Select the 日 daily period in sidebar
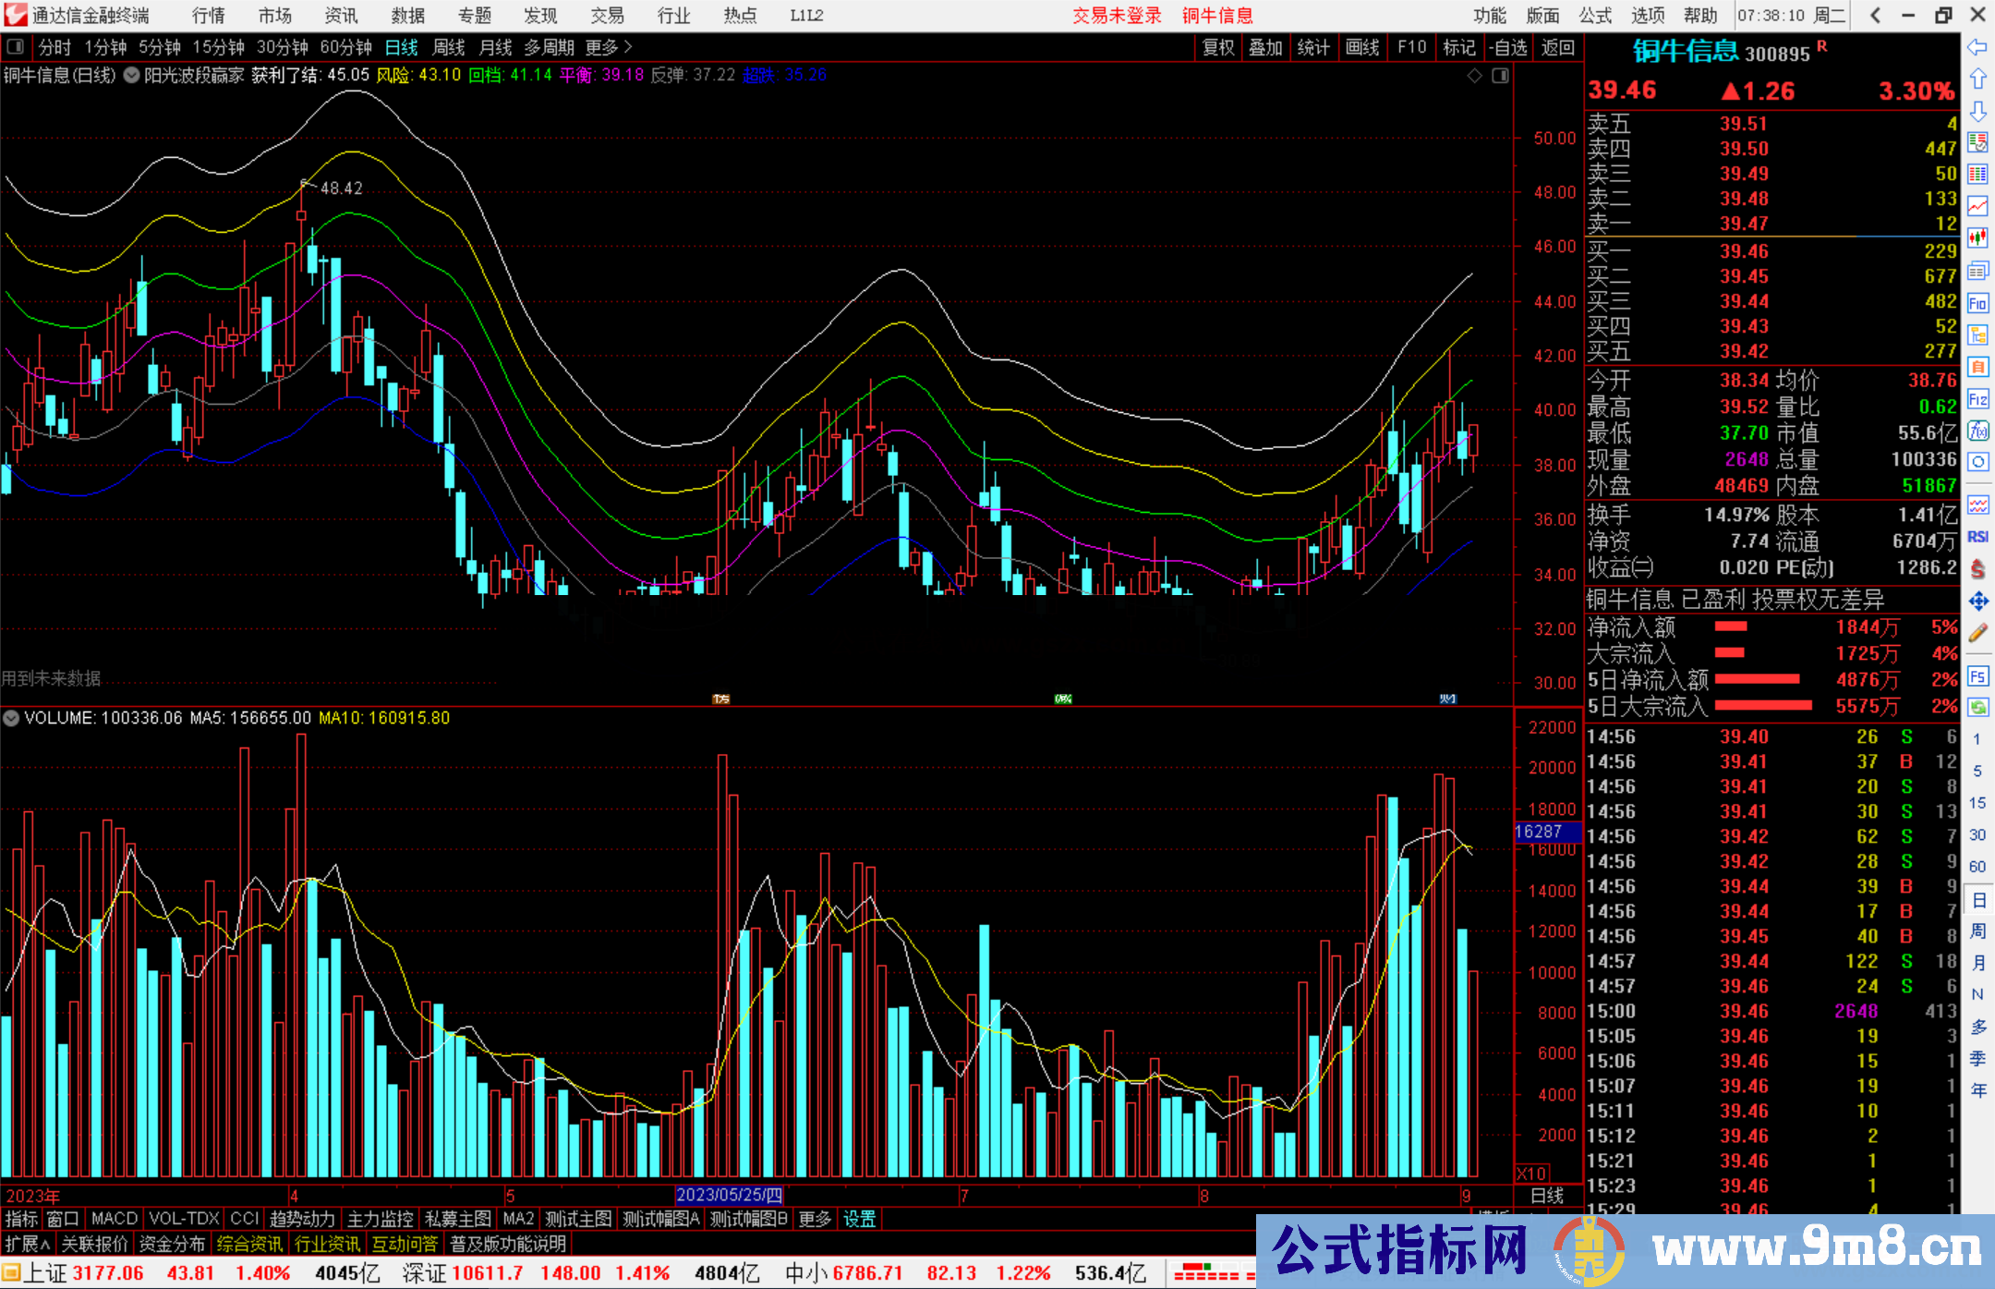 tap(1977, 899)
